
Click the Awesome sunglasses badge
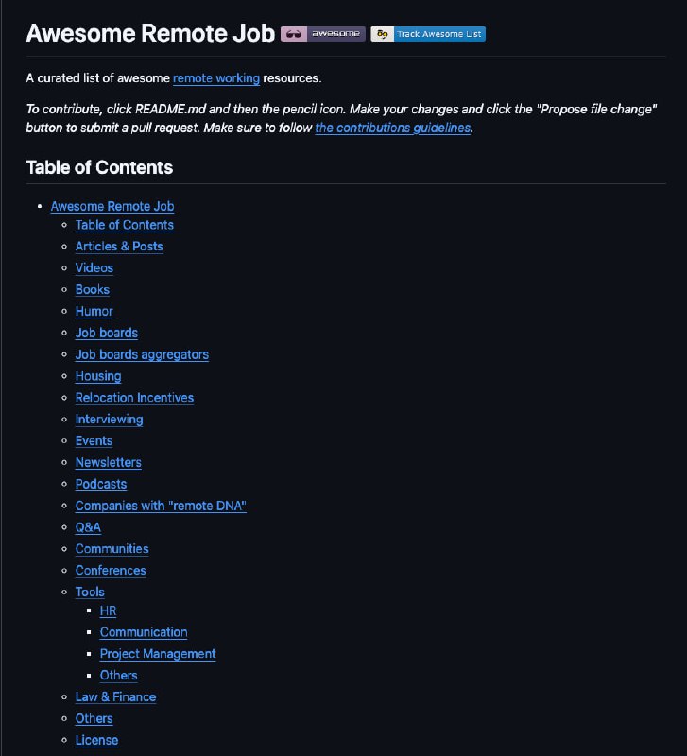point(322,34)
